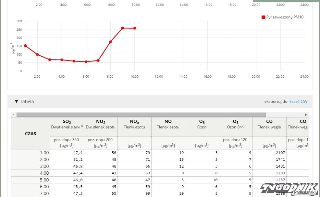This screenshot has height=197, width=320.
Task: Click the SO2 Dwutlenek siarki column header
Action: click(67, 124)
